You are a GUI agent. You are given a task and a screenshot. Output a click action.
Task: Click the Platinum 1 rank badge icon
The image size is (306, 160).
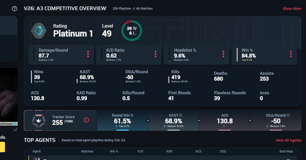39,31
